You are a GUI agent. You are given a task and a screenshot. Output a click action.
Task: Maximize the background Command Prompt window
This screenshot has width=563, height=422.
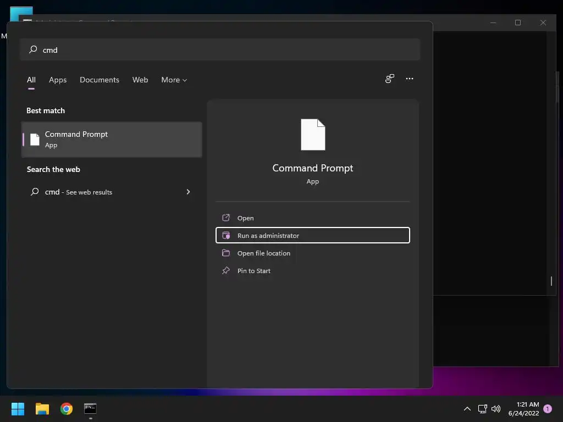518,23
